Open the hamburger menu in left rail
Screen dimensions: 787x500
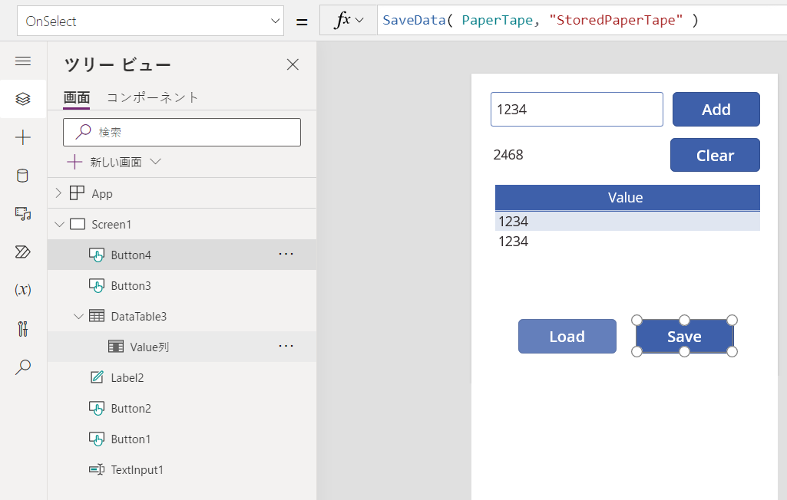pyautogui.click(x=23, y=61)
